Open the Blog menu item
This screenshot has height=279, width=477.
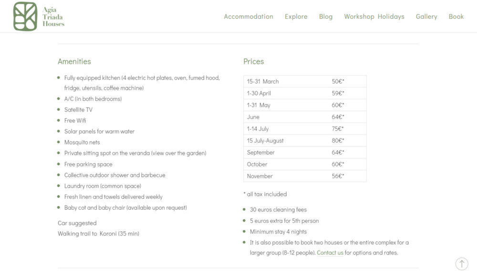click(x=326, y=16)
